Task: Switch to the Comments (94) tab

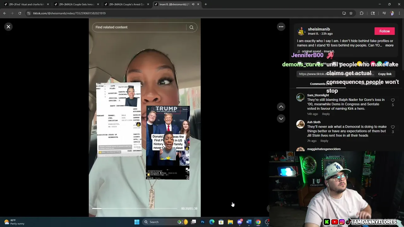Action: 321,84
